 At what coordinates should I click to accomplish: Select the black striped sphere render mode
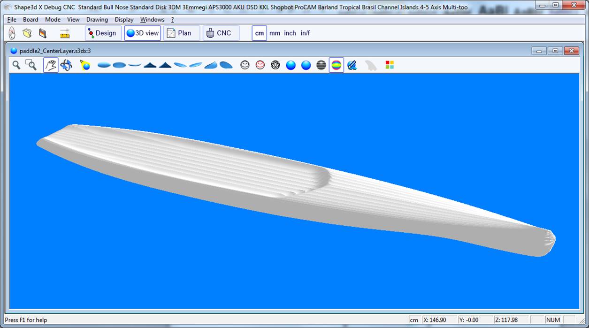[321, 65]
